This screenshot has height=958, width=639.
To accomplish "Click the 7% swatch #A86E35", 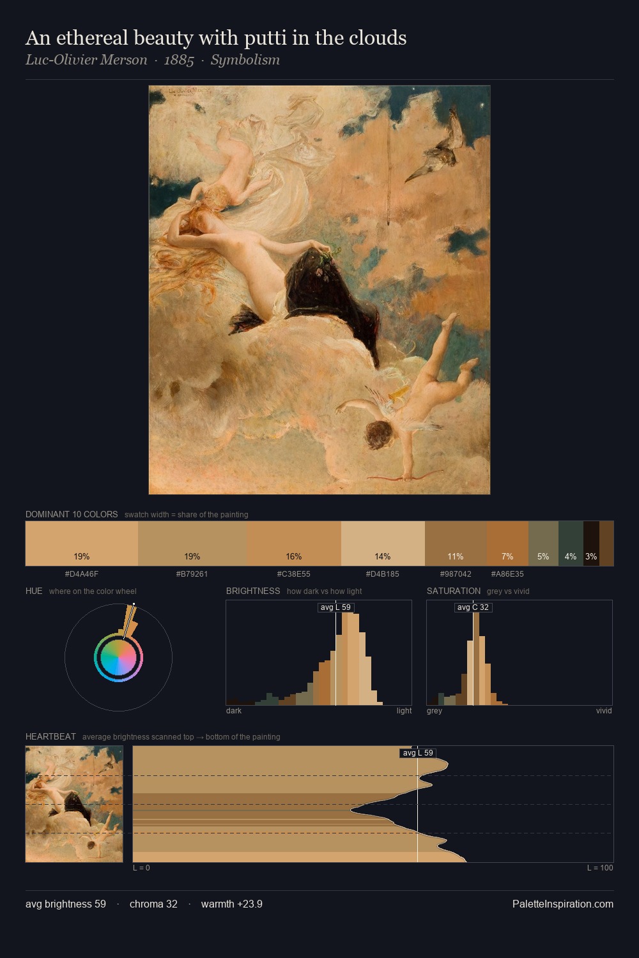I will [507, 544].
